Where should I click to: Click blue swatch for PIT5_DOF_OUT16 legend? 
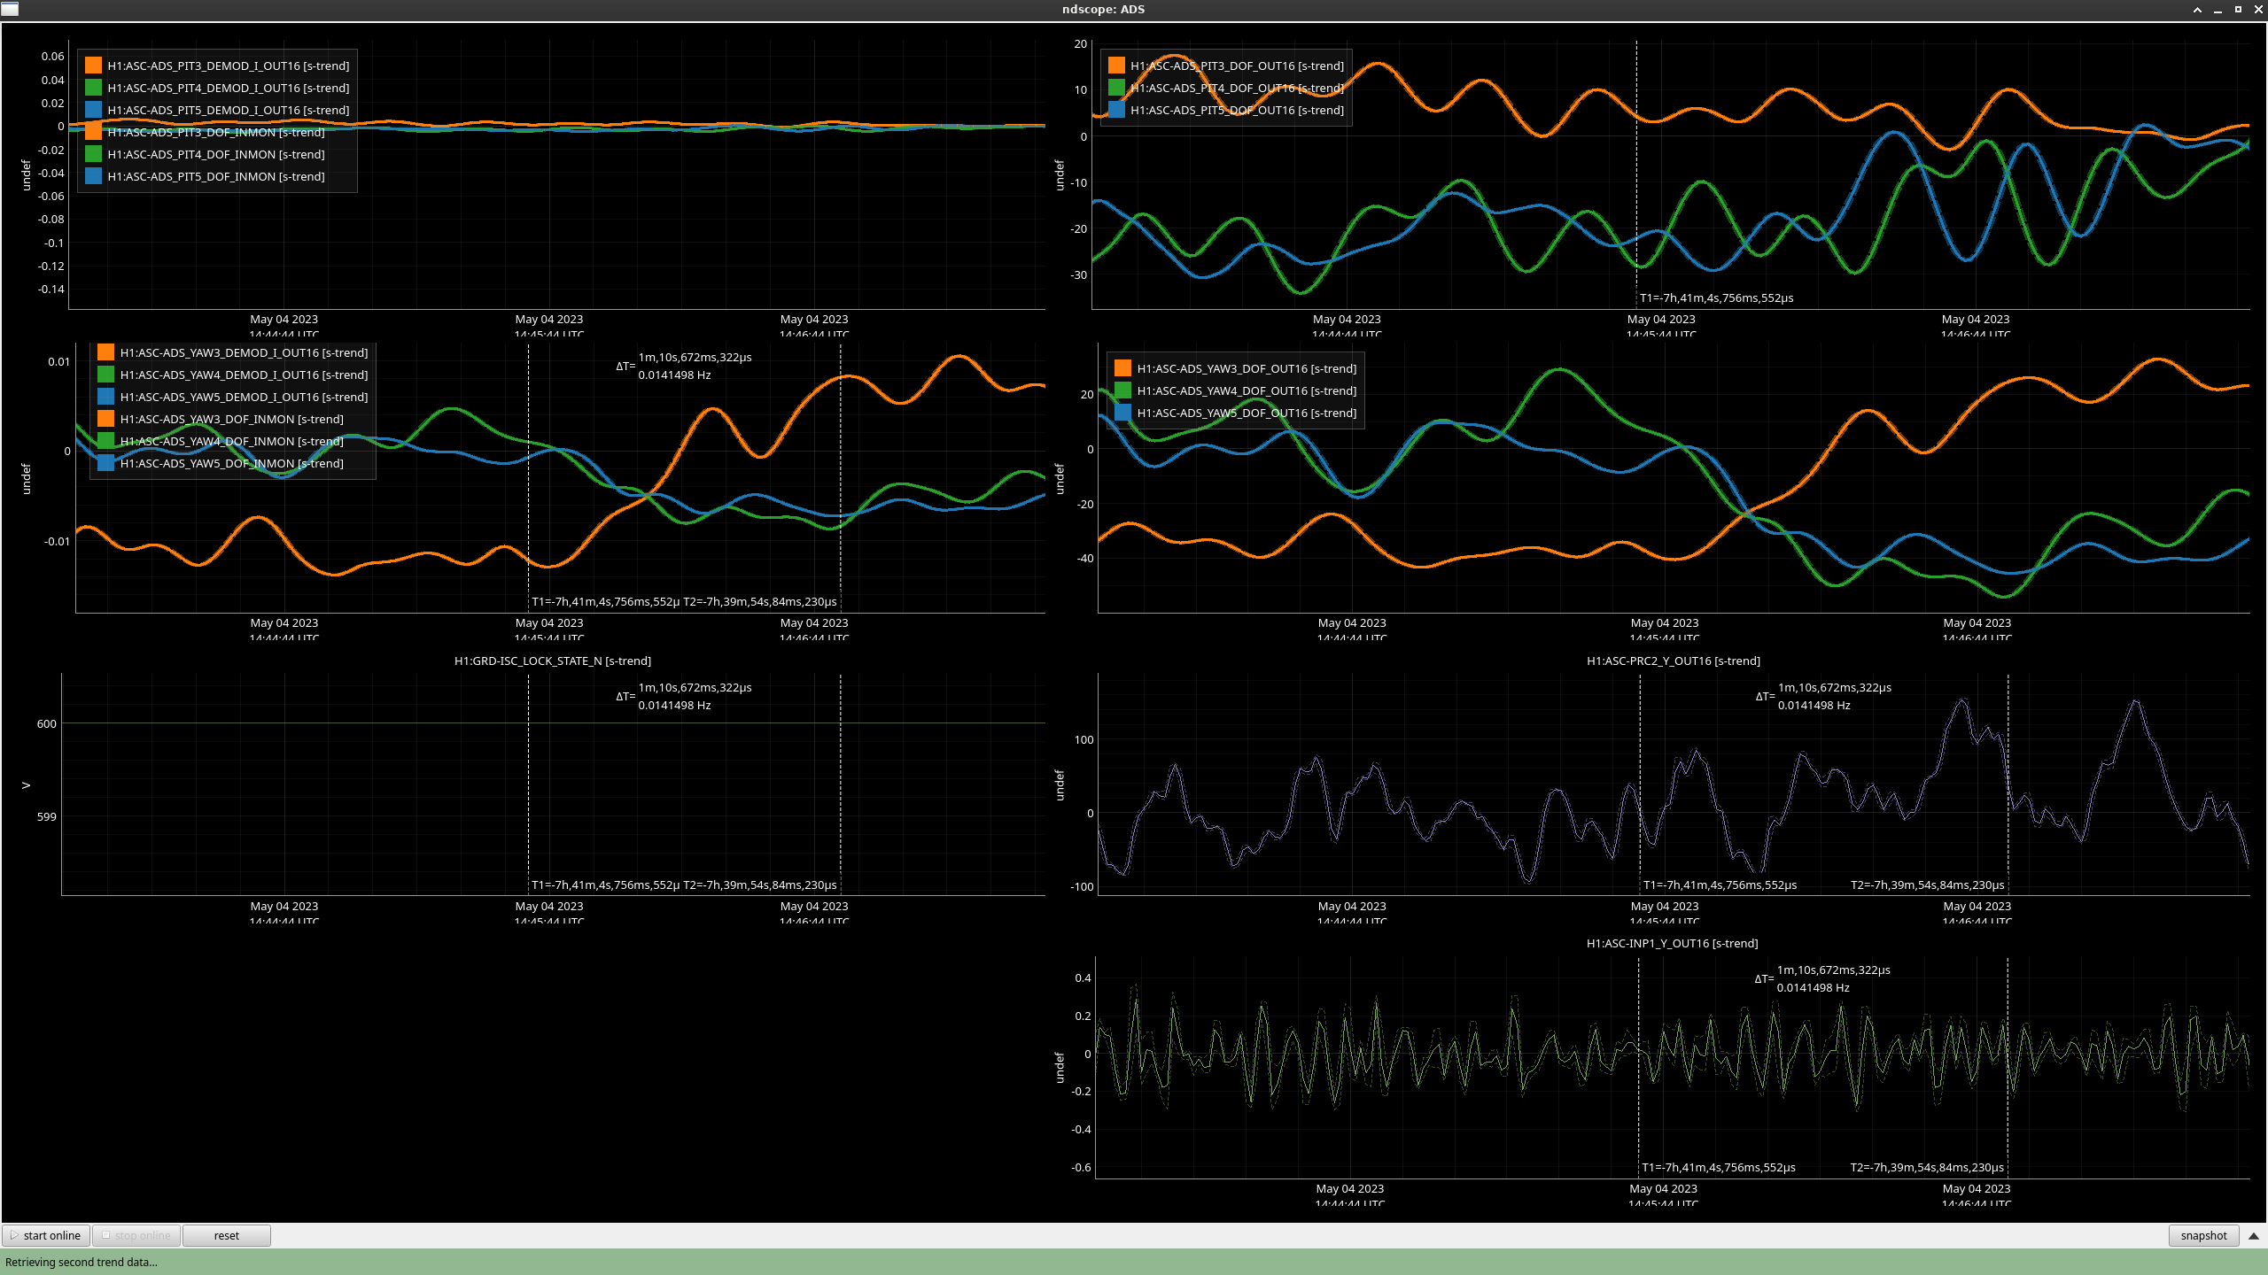(1116, 110)
